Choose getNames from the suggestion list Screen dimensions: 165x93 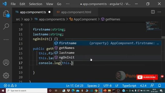pos(107,48)
